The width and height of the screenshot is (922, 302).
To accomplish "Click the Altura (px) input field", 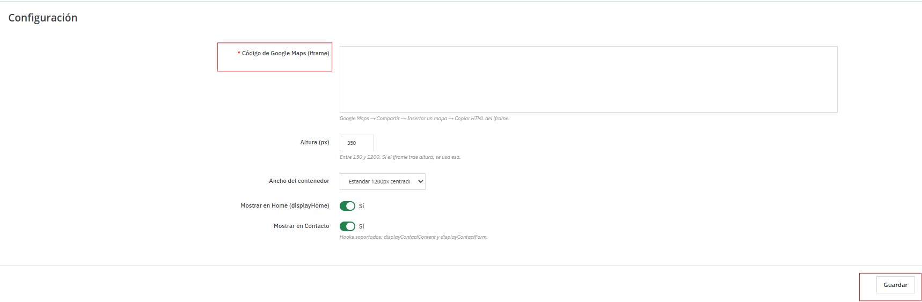I will point(356,143).
